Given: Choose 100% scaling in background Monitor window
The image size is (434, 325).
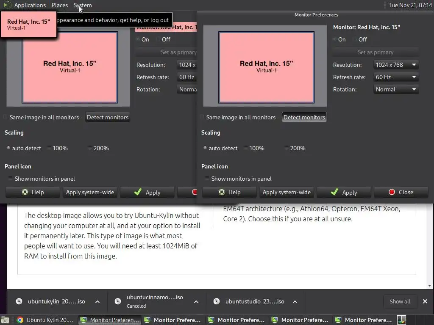Looking at the screenshot, I should (49, 148).
